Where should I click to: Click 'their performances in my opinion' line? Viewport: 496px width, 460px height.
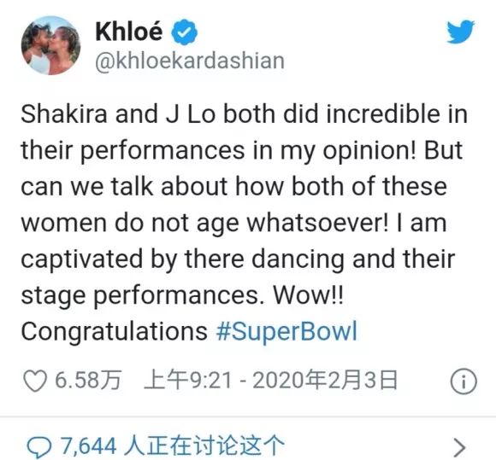[x=242, y=150]
